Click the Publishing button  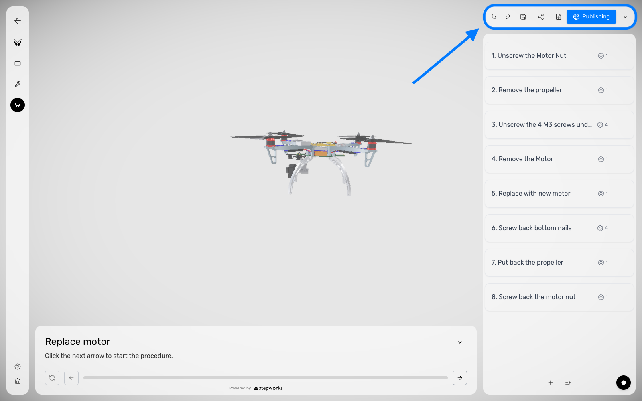coord(591,17)
